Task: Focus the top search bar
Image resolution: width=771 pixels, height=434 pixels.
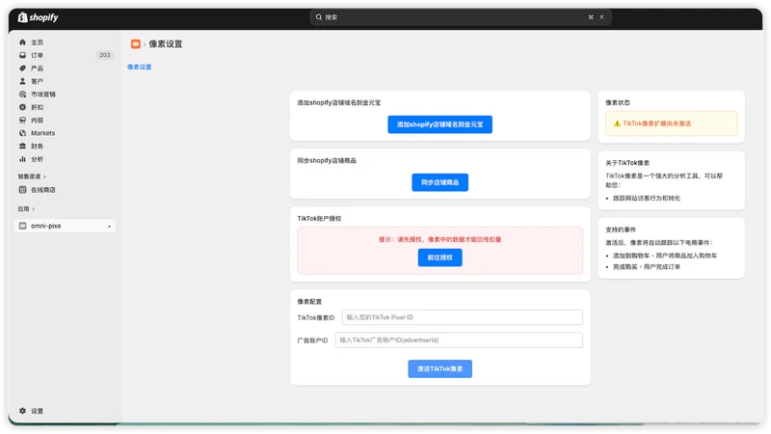Action: tap(461, 17)
